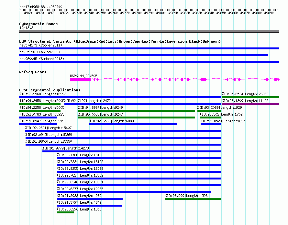
Task: Open the Cytogenetic Bands track title
Action: 39,24
